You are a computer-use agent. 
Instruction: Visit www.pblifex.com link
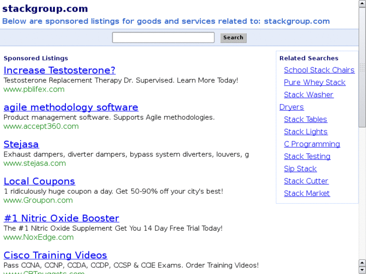(34, 89)
